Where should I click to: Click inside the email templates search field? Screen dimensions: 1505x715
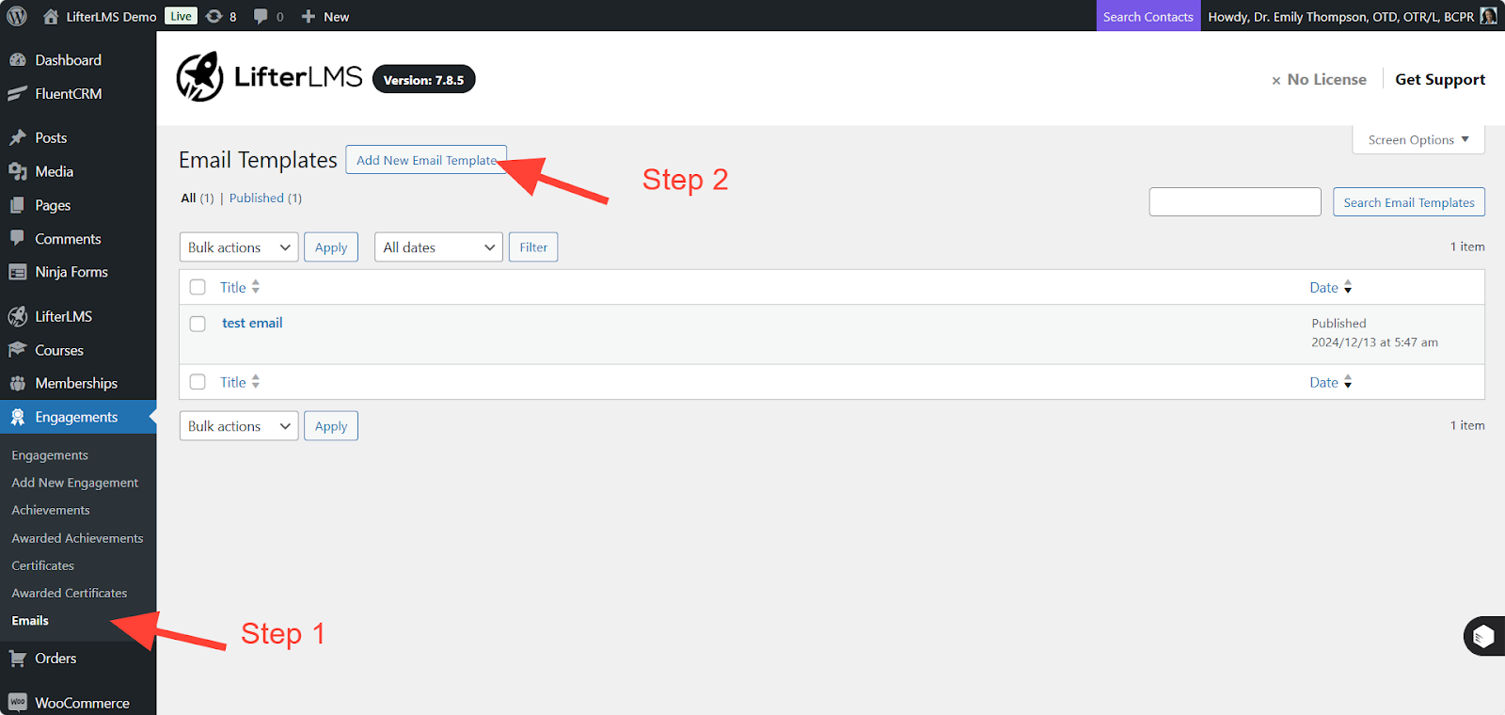(x=1235, y=202)
